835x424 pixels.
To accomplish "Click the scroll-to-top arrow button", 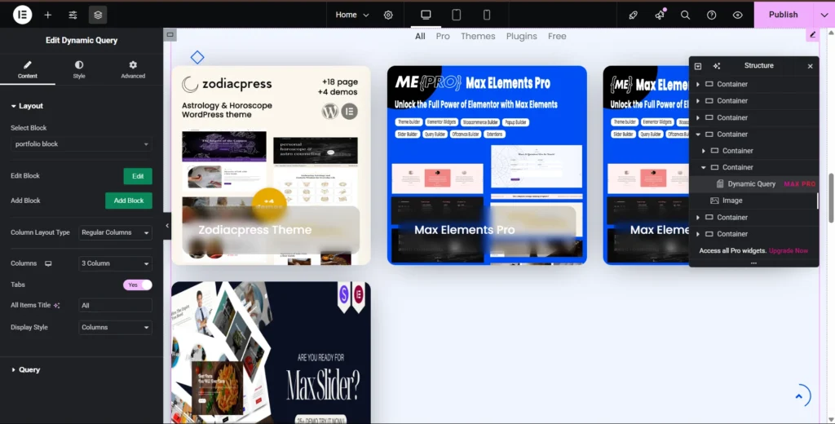I will click(x=799, y=396).
